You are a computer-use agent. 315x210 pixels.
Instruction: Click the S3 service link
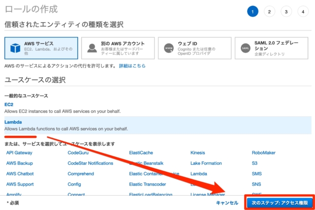pyautogui.click(x=254, y=163)
